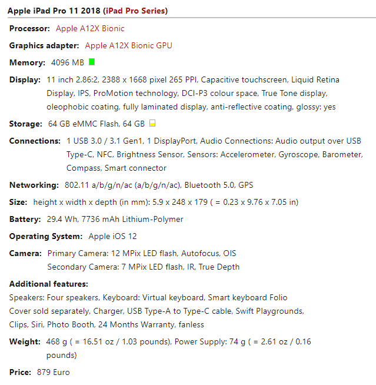376x385 pixels.
Task: Click the Primary Camera specification line
Action: (x=142, y=253)
